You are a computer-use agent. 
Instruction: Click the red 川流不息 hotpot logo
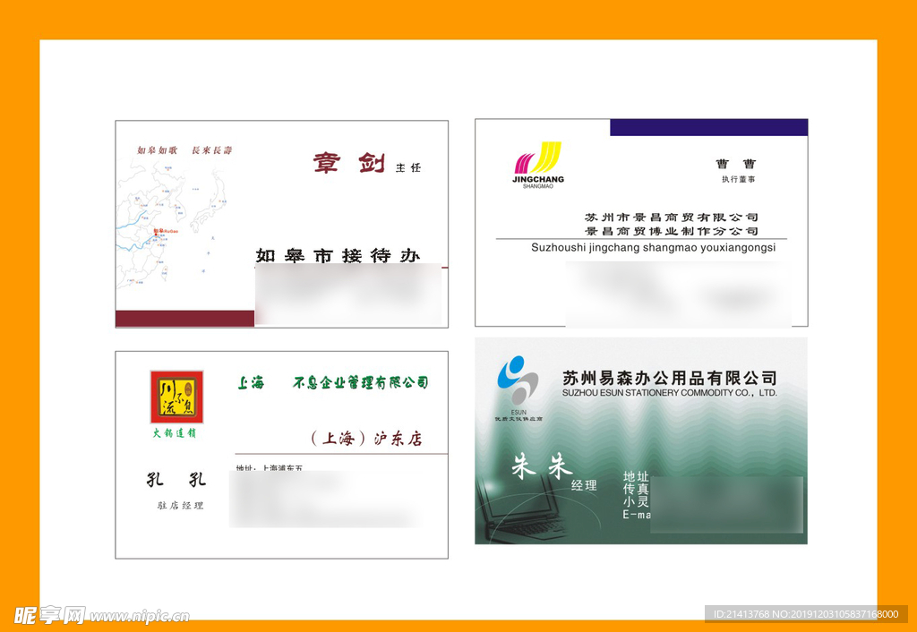(176, 397)
